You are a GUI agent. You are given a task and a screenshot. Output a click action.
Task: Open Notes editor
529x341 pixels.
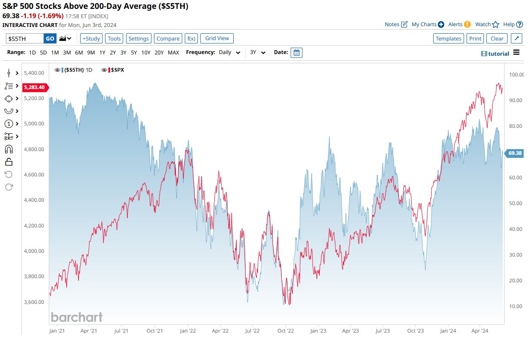click(396, 24)
